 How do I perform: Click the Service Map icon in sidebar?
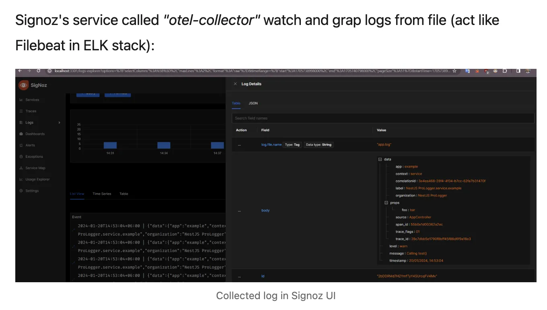(x=21, y=168)
